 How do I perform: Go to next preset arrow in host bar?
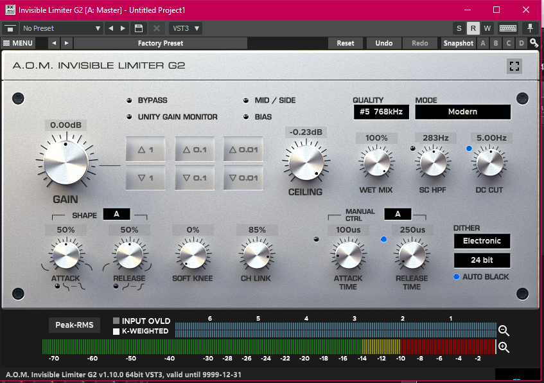123,28
